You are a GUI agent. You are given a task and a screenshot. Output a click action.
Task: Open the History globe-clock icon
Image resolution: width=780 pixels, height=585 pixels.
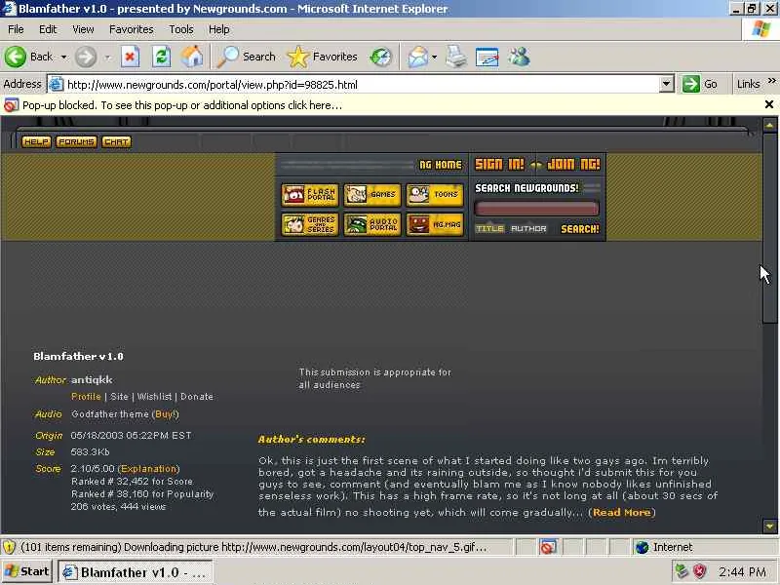click(x=380, y=57)
